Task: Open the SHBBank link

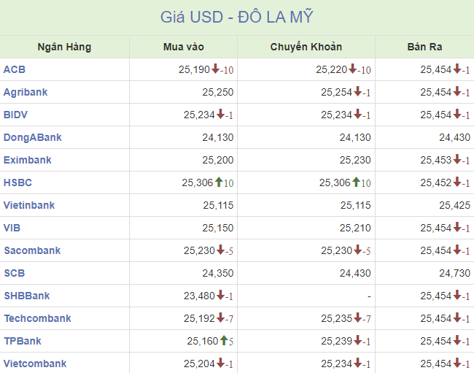Action: tap(27, 296)
